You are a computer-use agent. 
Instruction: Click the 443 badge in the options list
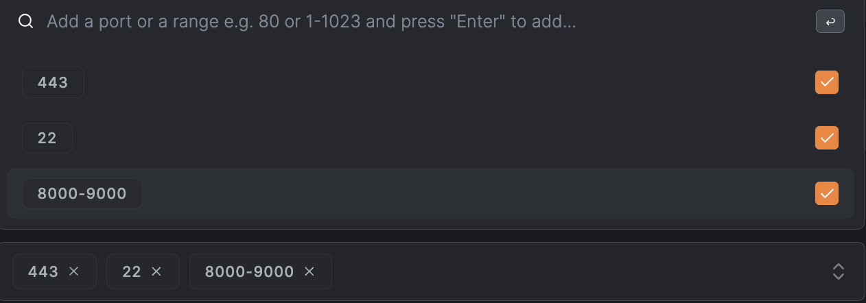53,82
